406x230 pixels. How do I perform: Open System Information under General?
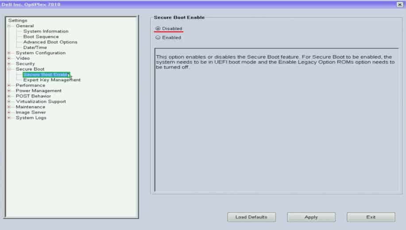tap(46, 31)
